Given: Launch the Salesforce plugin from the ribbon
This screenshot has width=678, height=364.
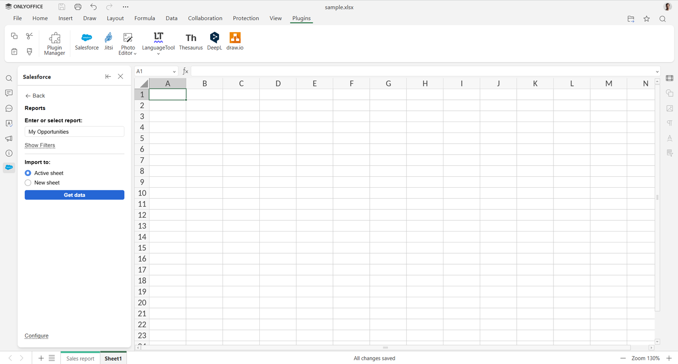Looking at the screenshot, I should click(x=87, y=42).
